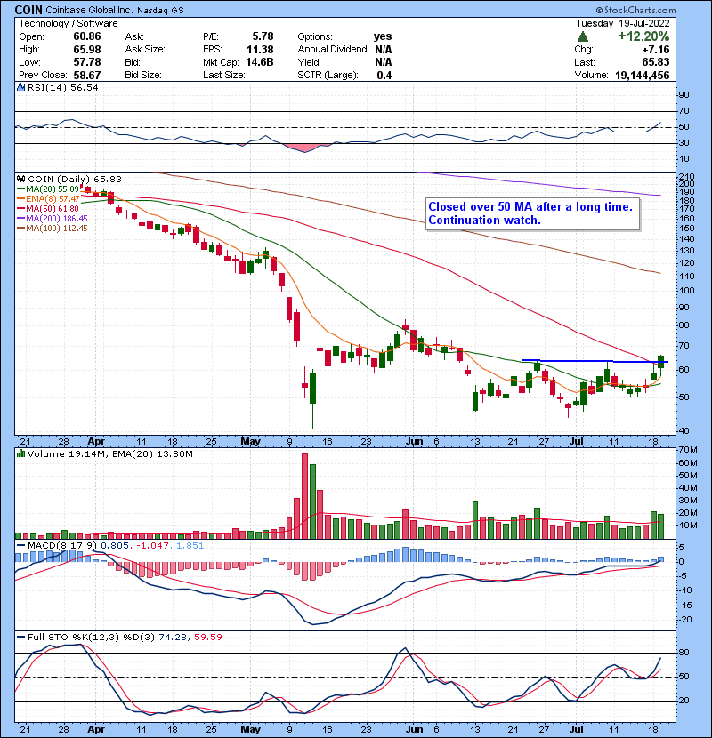Click the 'Technology / Software' sector text
The image size is (712, 738).
68,24
